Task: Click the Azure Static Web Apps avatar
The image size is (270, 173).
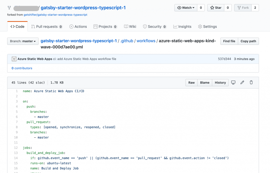Action: click(x=14, y=59)
